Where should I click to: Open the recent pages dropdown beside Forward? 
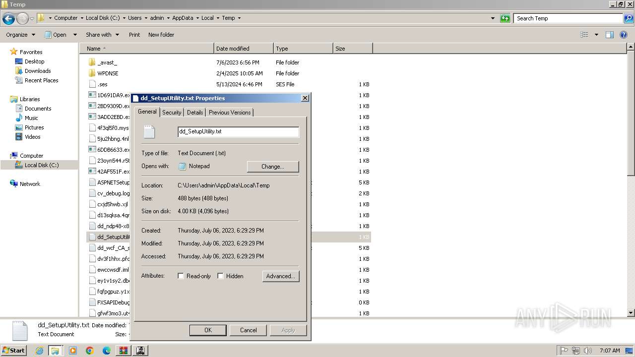click(x=32, y=18)
